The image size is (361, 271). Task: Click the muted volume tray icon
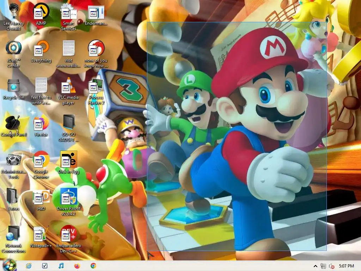[x=331, y=266]
